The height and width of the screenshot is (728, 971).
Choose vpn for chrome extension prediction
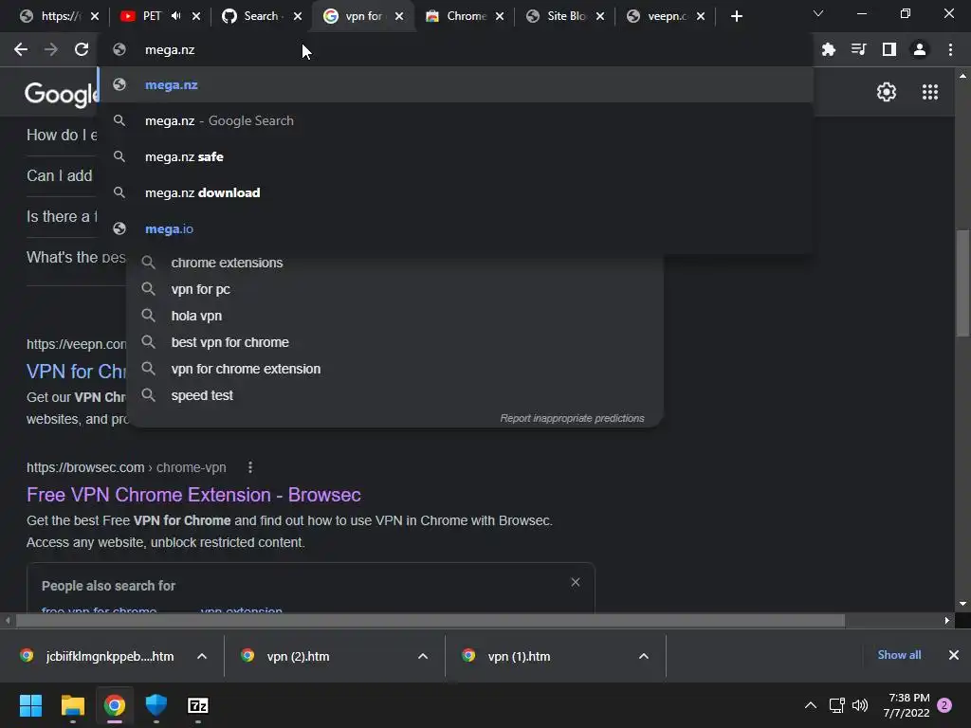tap(395, 369)
